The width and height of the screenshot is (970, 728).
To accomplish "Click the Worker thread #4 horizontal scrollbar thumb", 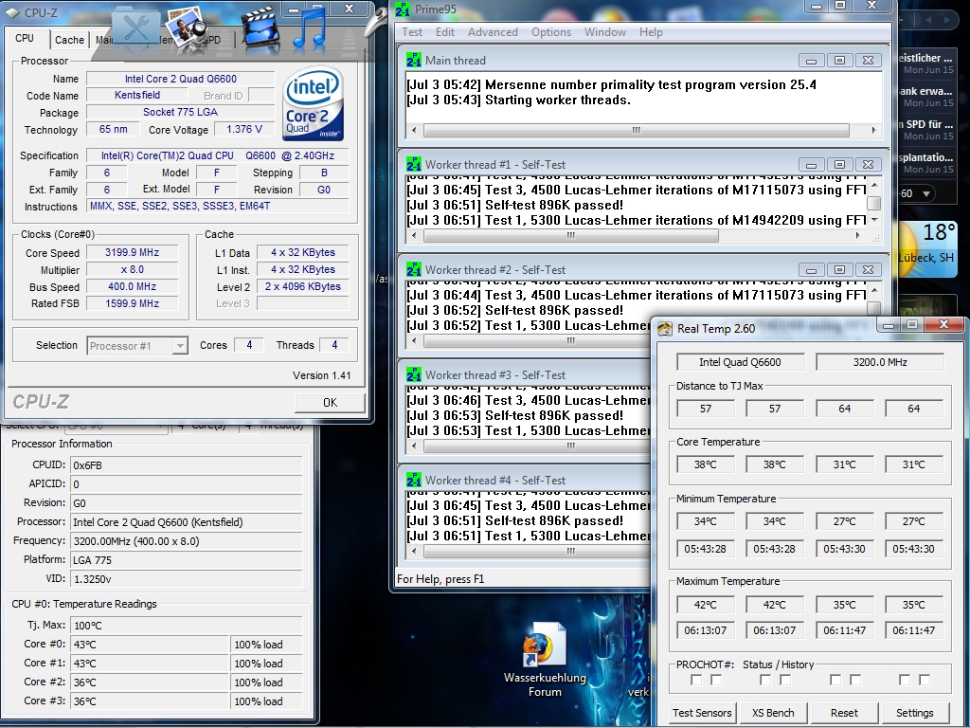I will (x=570, y=551).
